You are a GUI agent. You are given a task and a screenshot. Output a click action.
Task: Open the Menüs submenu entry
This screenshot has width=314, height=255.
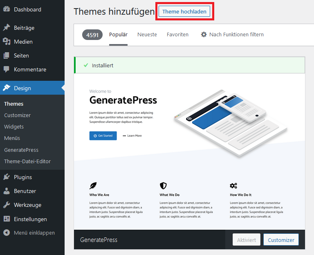point(12,138)
